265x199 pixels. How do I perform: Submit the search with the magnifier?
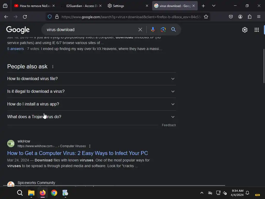pos(173,30)
